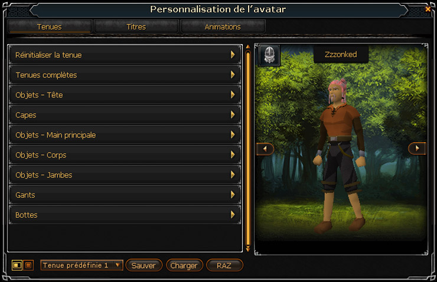Click the Charger button
This screenshot has width=437, height=282.
[184, 265]
